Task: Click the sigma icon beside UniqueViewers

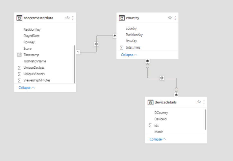Action: [19, 74]
